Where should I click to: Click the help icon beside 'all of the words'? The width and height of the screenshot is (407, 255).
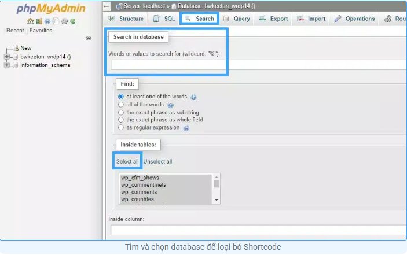[171, 105]
